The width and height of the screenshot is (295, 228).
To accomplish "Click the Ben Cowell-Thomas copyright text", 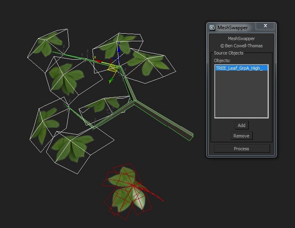I will coord(242,46).
